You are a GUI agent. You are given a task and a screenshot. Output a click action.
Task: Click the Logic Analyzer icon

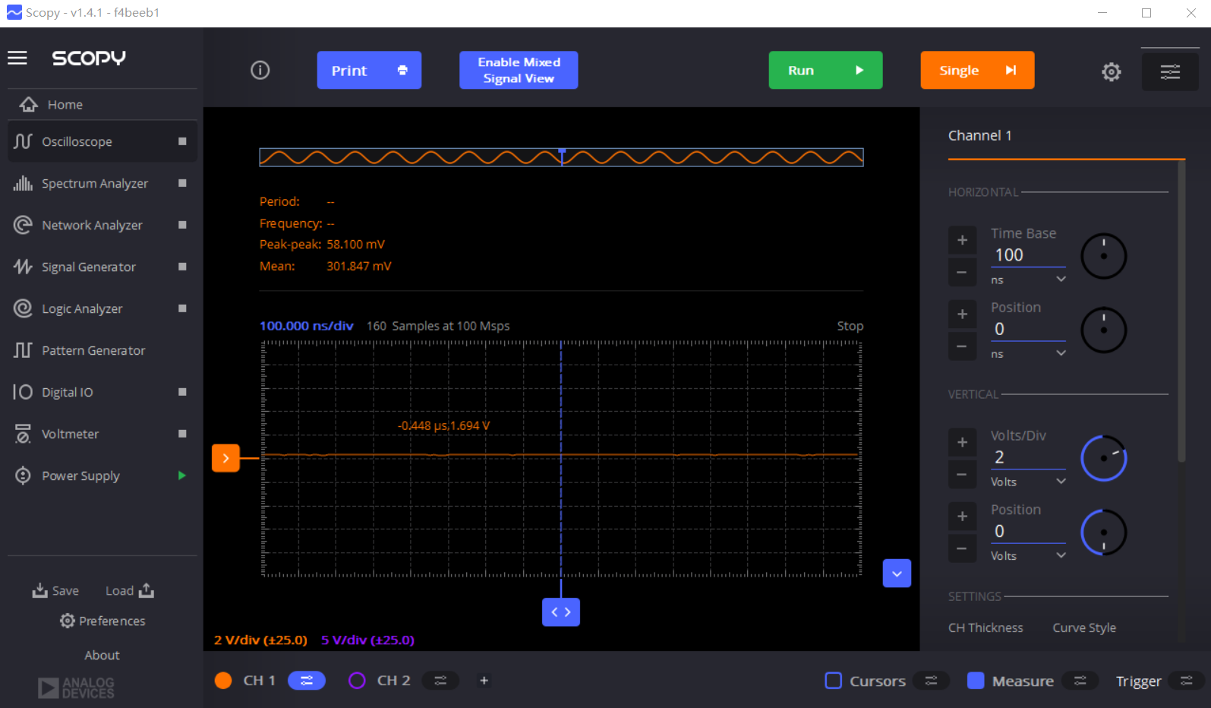[x=23, y=308]
